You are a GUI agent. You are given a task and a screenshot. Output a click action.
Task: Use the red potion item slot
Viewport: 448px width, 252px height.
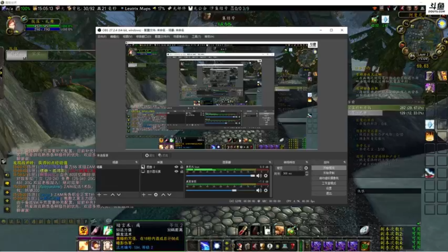[x=243, y=230]
